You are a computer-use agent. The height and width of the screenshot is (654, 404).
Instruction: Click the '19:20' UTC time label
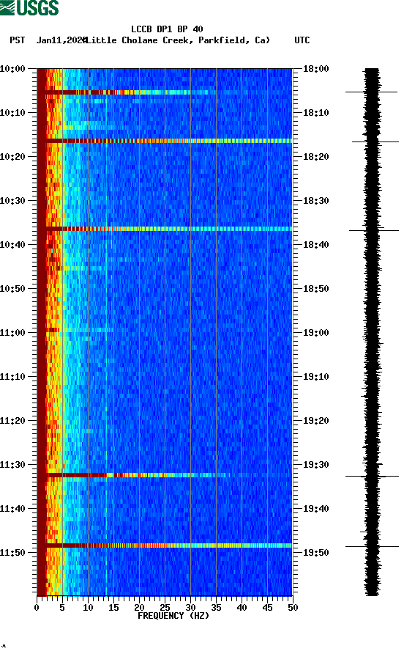[315, 420]
